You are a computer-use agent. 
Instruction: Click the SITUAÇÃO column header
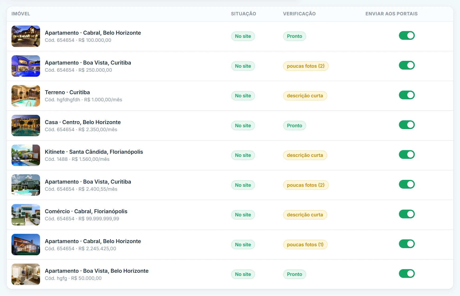pos(243,14)
